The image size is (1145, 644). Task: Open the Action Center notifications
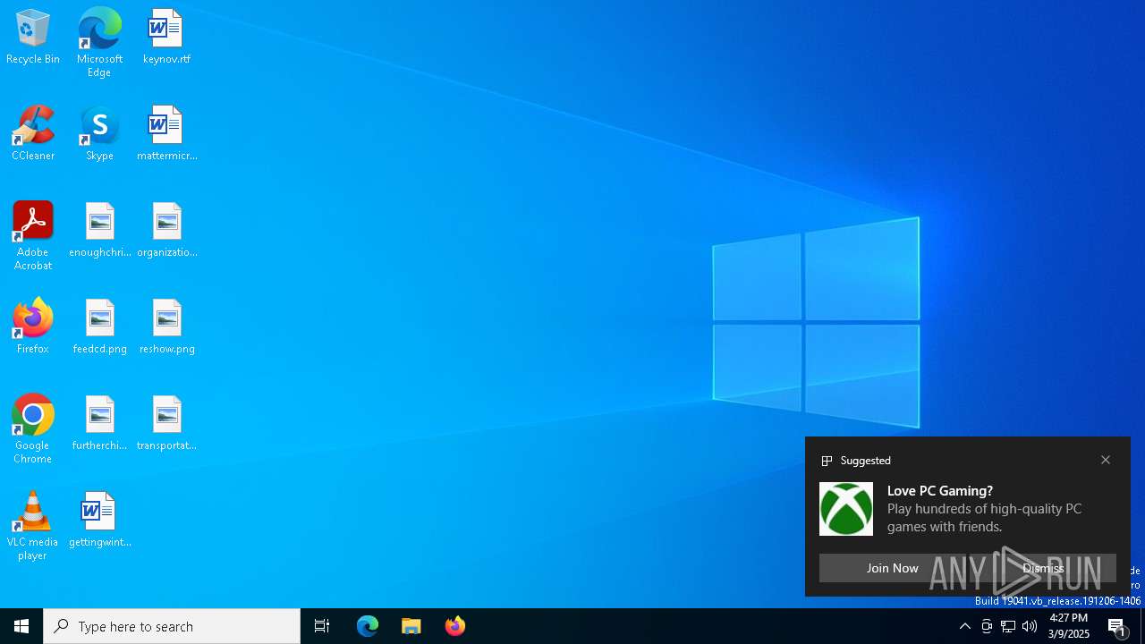coord(1117,626)
